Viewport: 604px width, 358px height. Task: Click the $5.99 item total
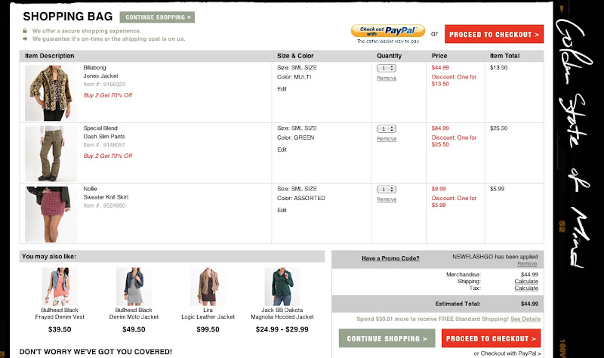pyautogui.click(x=498, y=189)
